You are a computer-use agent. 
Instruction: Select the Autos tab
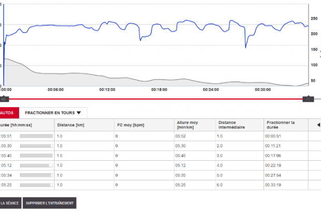click(x=8, y=112)
